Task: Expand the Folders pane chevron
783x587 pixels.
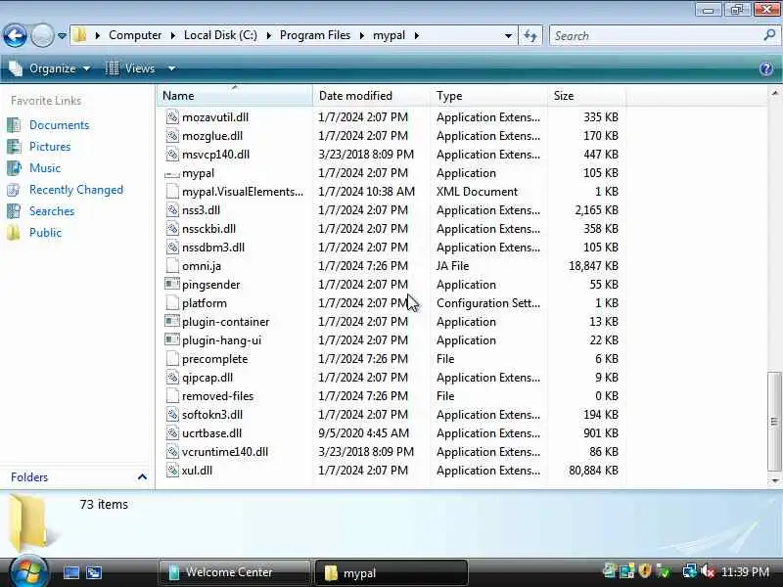Action: click(x=142, y=477)
